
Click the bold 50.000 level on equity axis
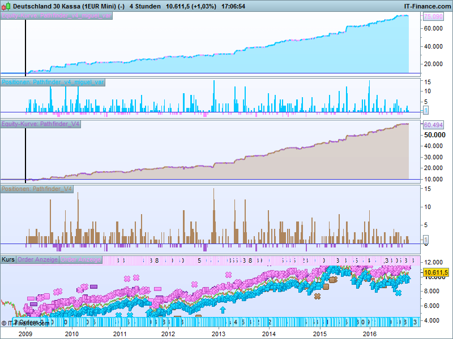tap(434, 135)
